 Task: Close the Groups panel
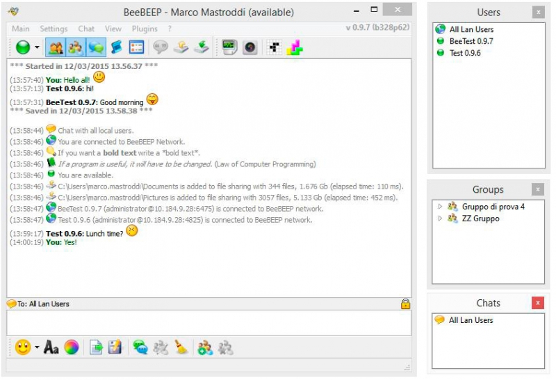pos(537,189)
